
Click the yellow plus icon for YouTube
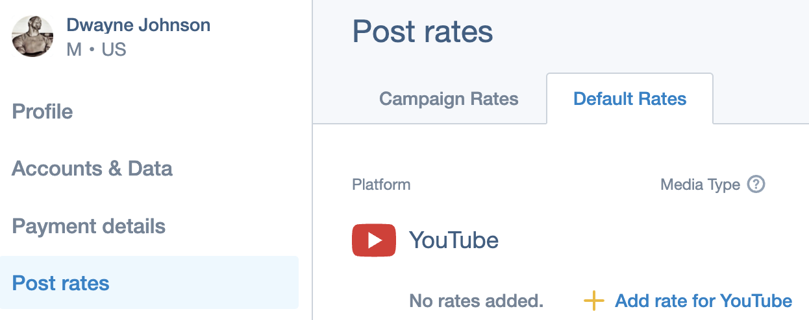pyautogui.click(x=593, y=301)
